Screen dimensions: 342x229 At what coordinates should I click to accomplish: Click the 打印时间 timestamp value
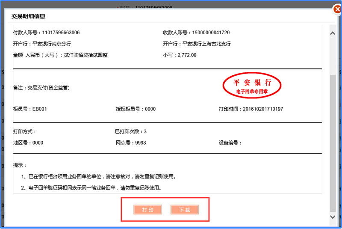263,109
